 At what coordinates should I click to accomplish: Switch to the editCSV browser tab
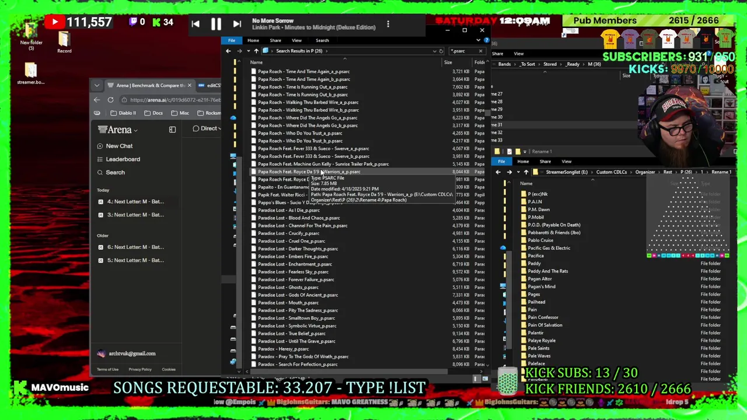210,85
